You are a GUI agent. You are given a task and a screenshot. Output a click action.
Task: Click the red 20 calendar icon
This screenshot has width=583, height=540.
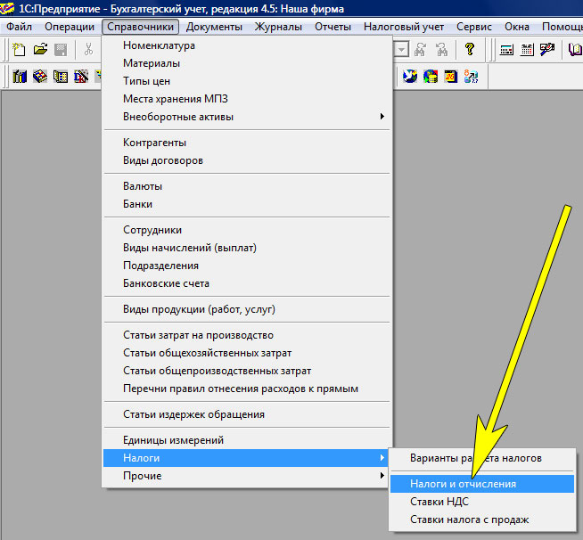(x=451, y=77)
